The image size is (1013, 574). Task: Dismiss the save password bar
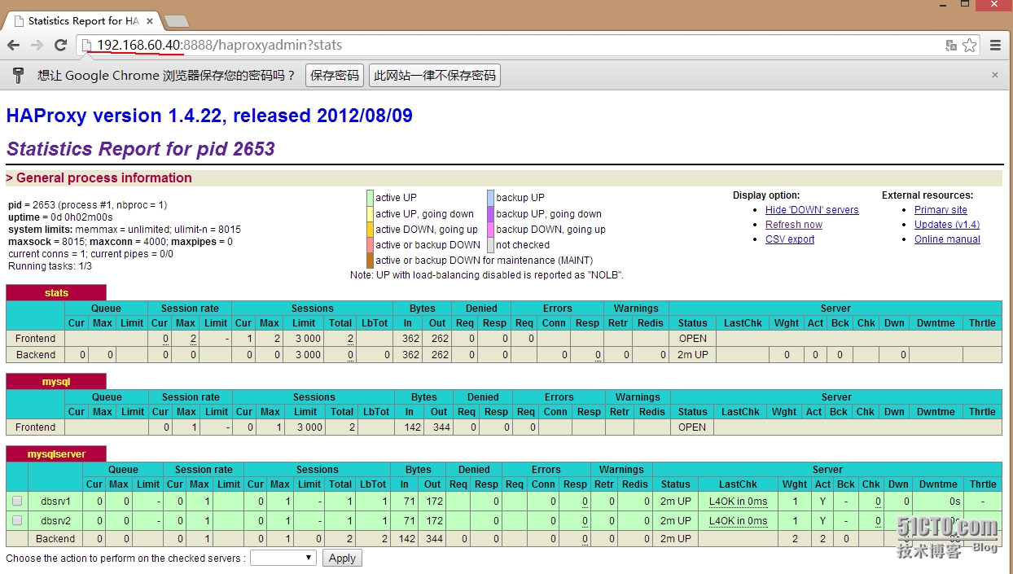pyautogui.click(x=994, y=75)
